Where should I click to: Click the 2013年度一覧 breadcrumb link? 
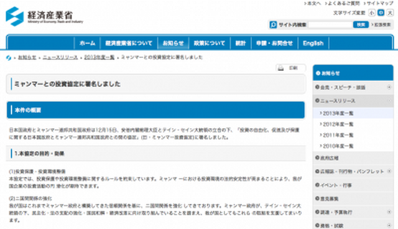[x=99, y=58]
